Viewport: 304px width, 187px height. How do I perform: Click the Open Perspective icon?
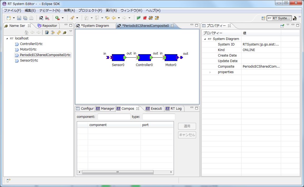pyautogui.click(x=263, y=18)
